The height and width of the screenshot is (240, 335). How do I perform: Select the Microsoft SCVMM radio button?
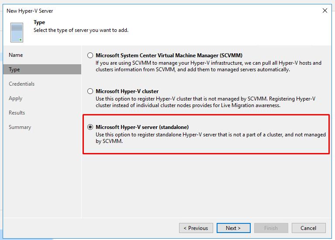[90, 56]
